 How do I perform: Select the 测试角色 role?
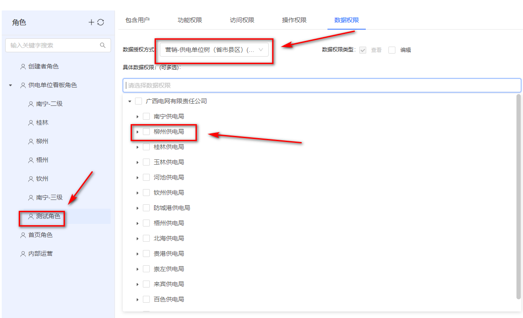[48, 217]
